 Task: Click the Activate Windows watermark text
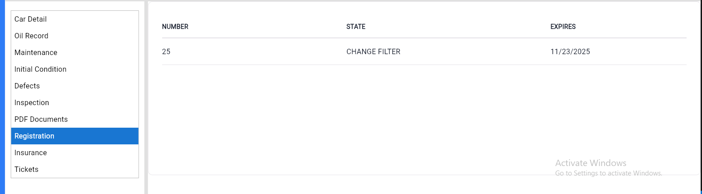[x=591, y=163]
